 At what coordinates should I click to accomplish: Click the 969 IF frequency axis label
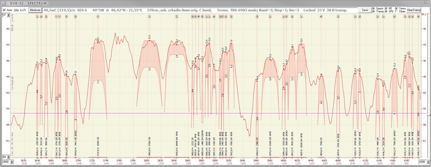pyautogui.click(x=406, y=163)
